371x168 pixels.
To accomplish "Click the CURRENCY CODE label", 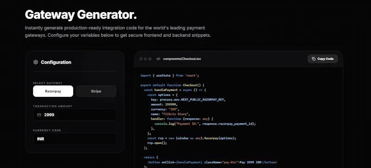I will point(47,130).
